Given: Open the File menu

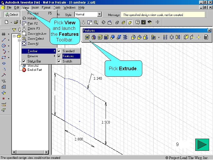Looking at the screenshot, I should (x=9, y=7).
